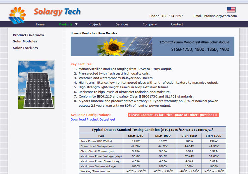
Task: Click the Key Features heading
Action: (x=82, y=64)
